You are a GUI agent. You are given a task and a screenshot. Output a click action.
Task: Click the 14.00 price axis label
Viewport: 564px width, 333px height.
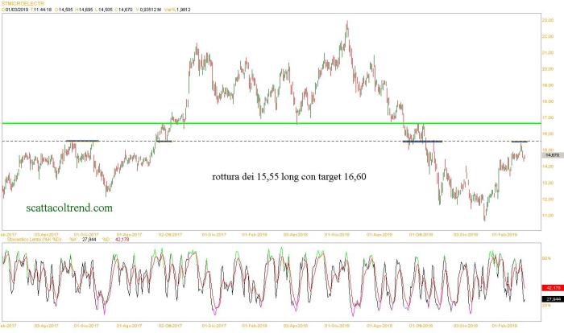pyautogui.click(x=548, y=166)
